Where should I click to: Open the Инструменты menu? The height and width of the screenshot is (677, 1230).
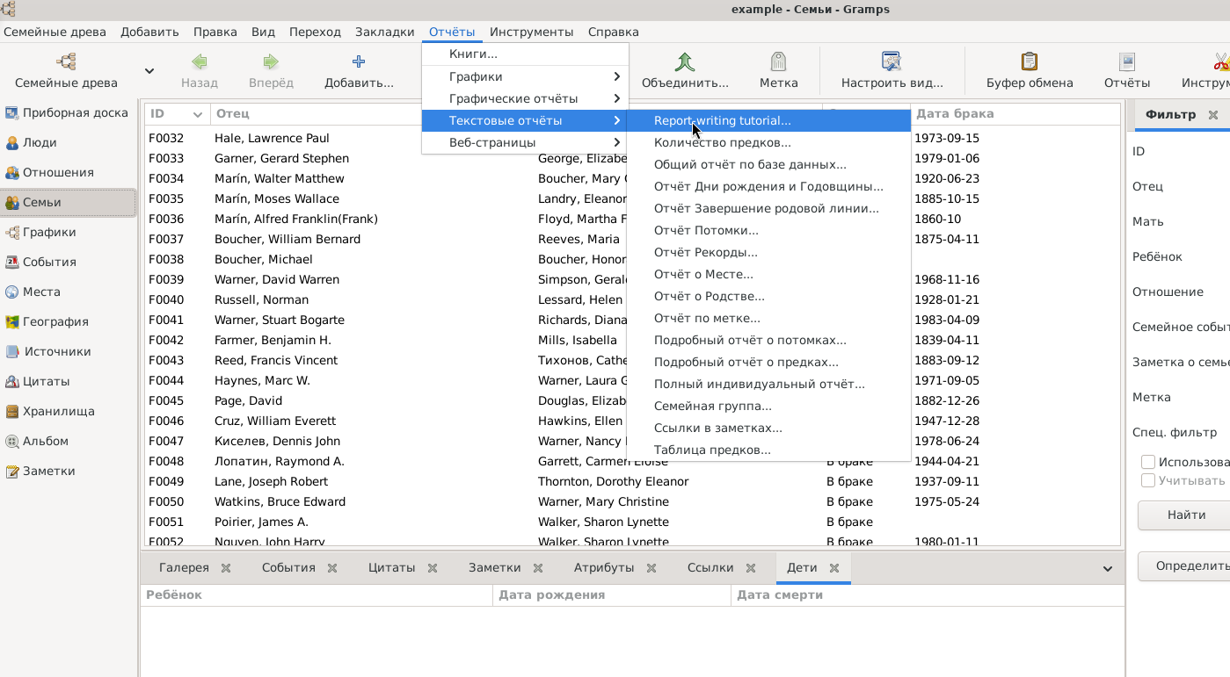tap(531, 32)
